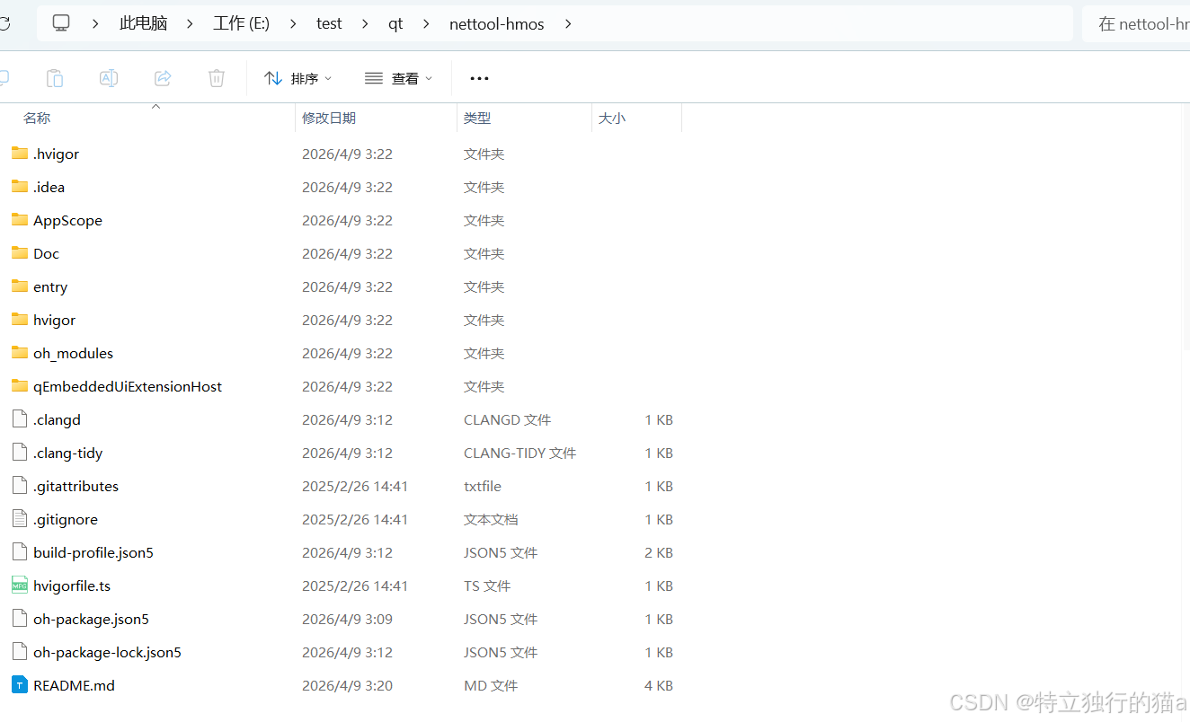Go to 此电脑 in the address bar
This screenshot has width=1190, height=722.
click(144, 23)
